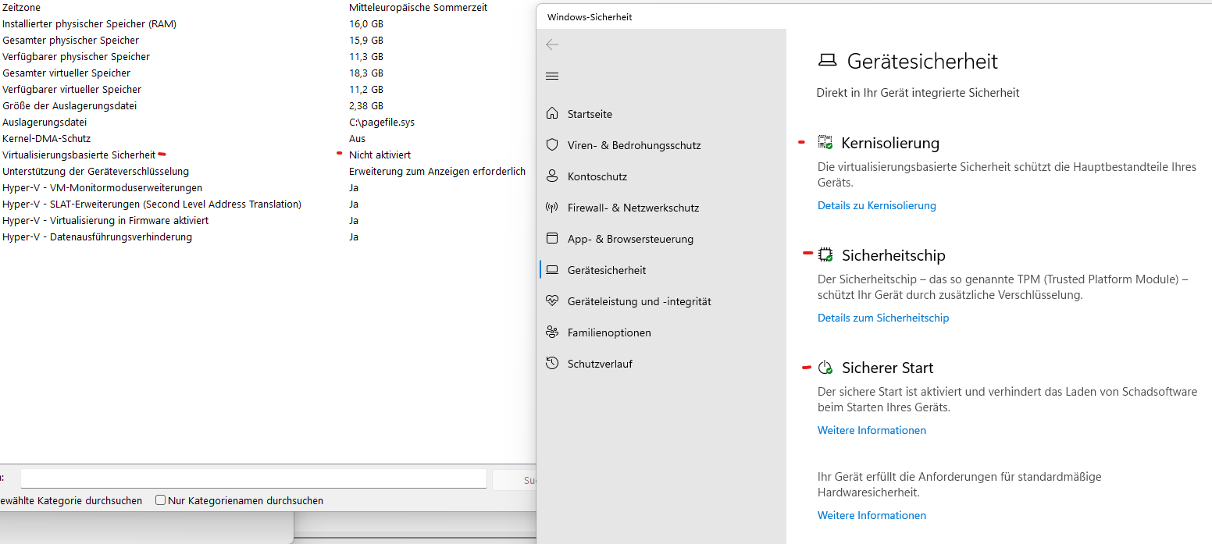1212x544 pixels.
Task: Click the App- & Browsersteuerung window icon
Action: click(x=552, y=239)
